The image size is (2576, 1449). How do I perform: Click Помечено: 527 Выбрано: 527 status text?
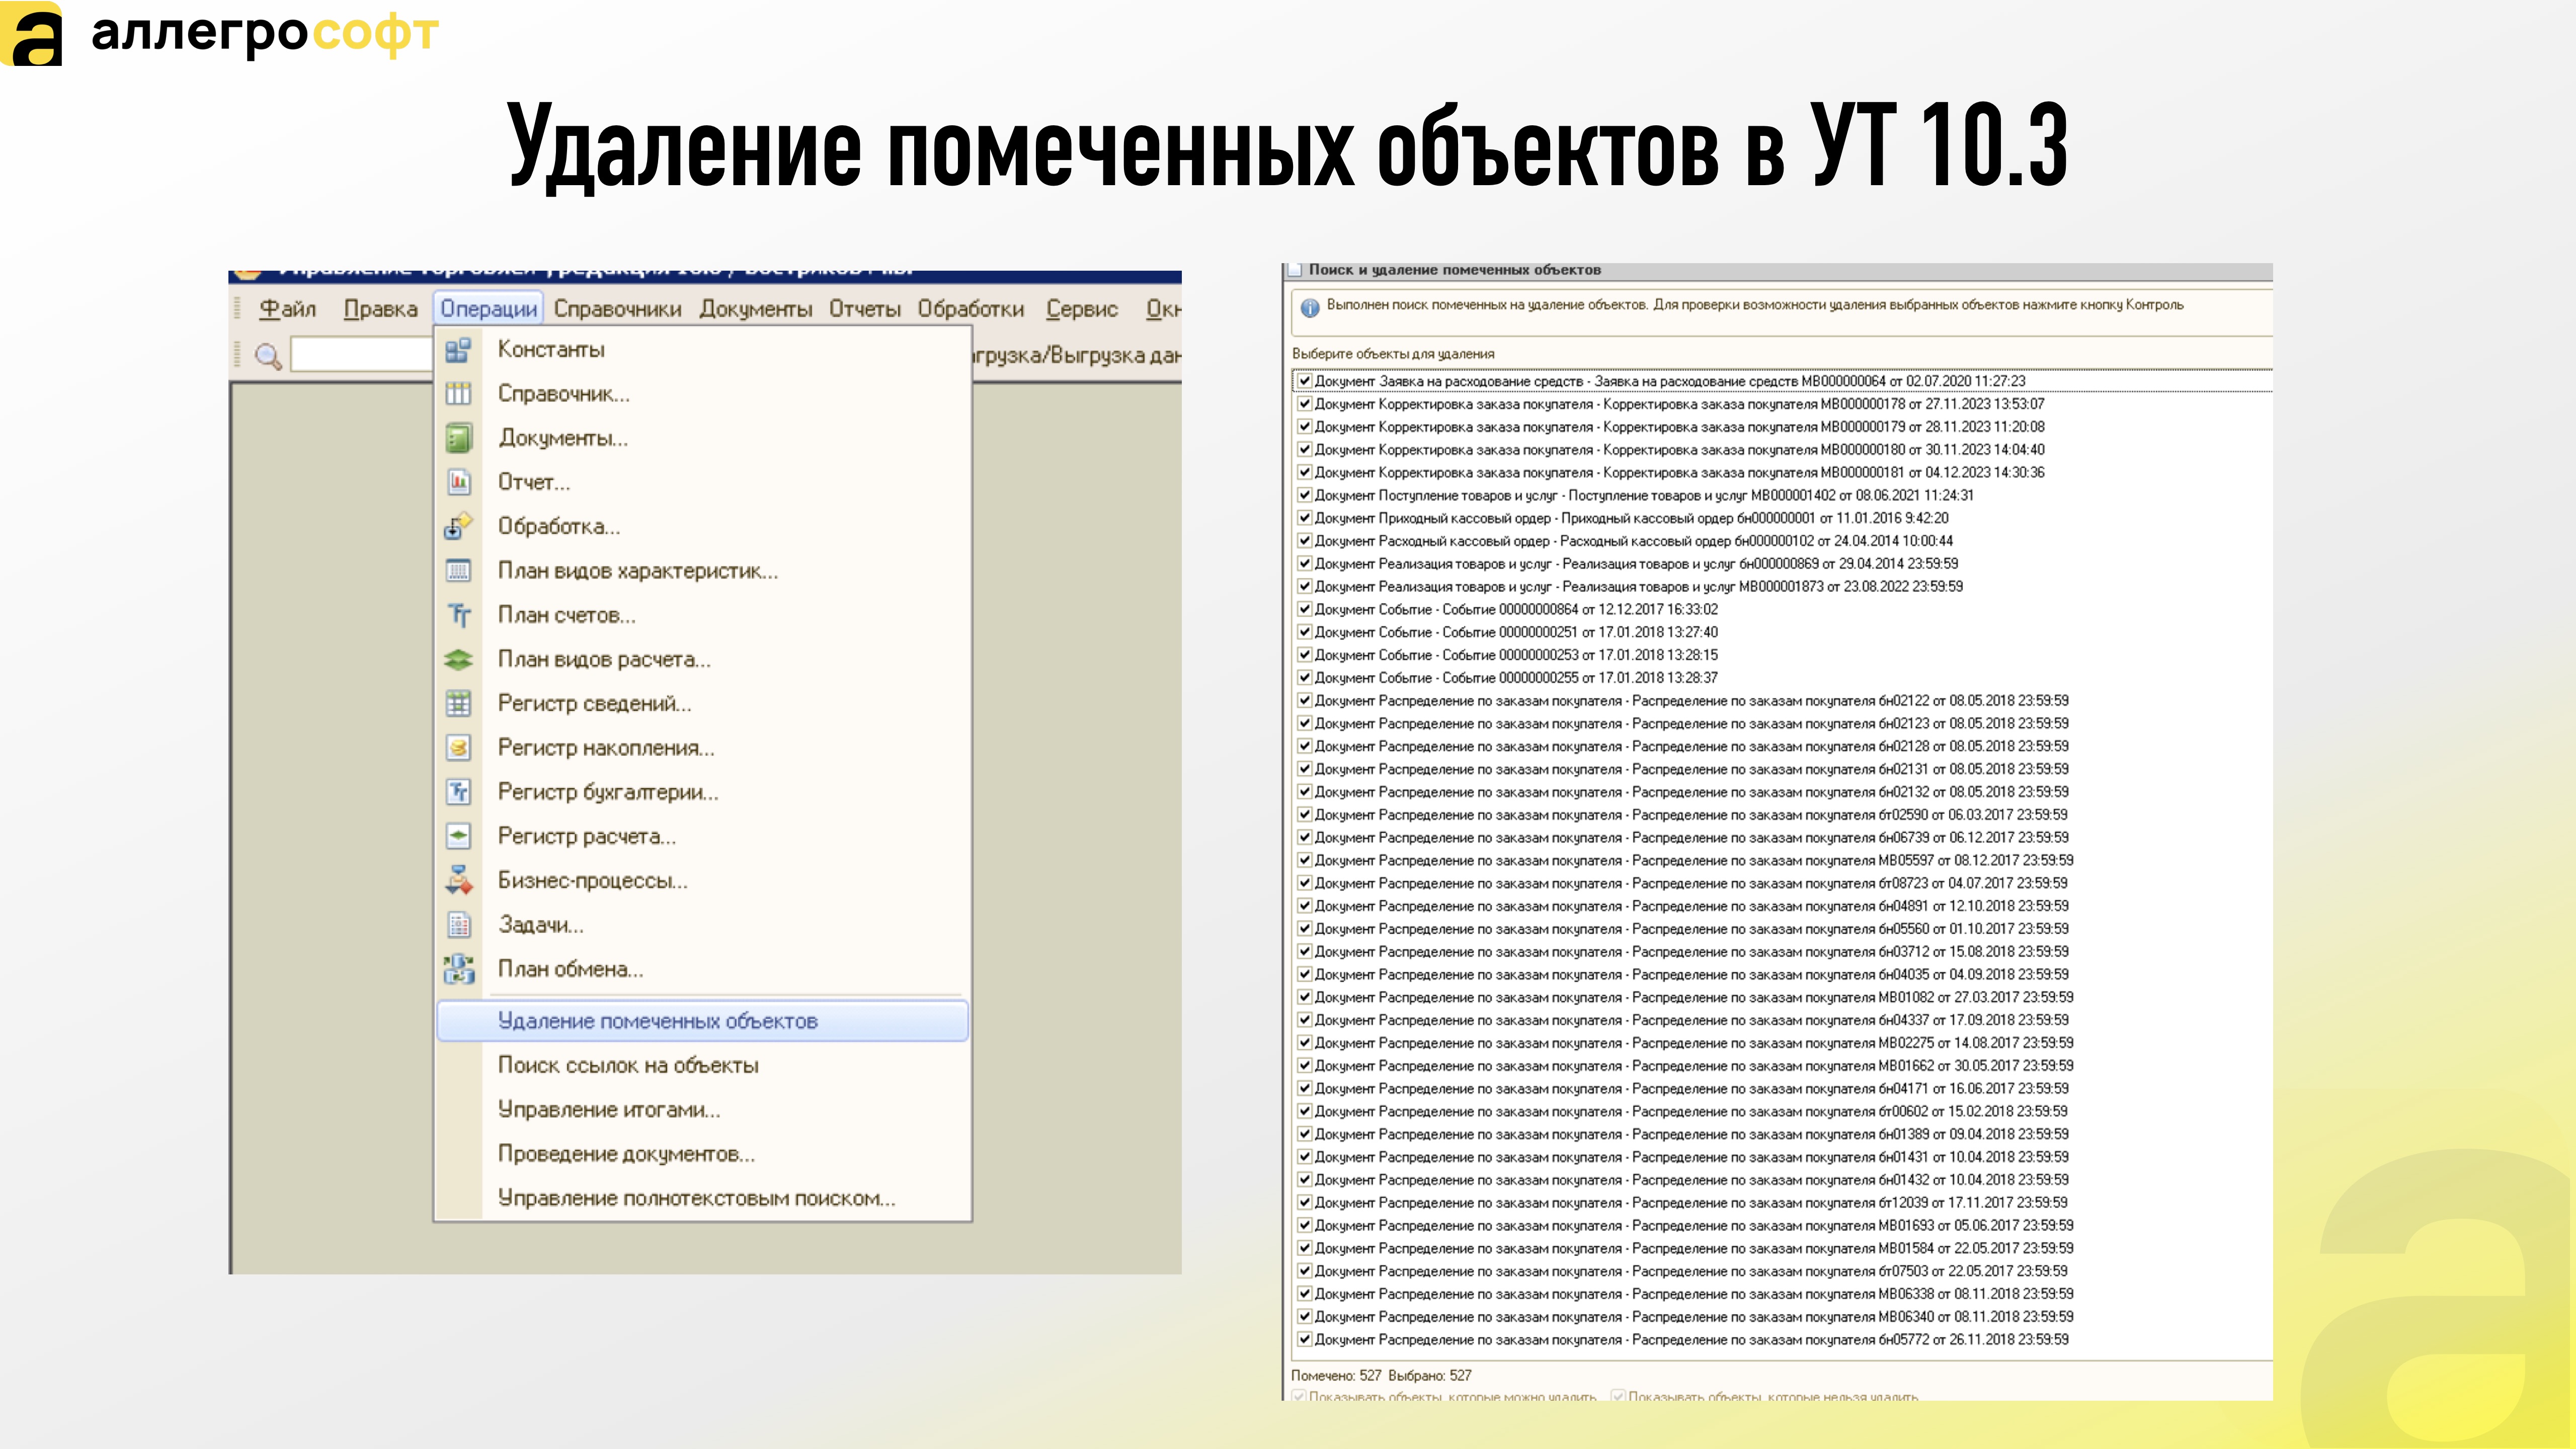(x=1381, y=1376)
